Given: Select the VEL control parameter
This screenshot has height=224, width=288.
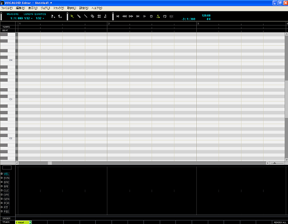Looking at the screenshot, I should click(6, 174).
